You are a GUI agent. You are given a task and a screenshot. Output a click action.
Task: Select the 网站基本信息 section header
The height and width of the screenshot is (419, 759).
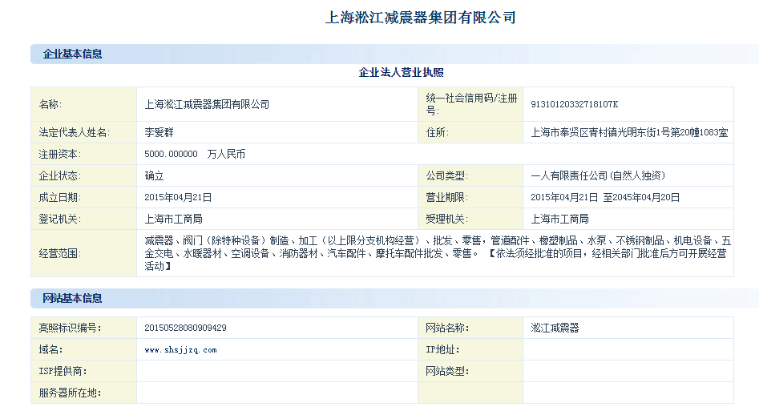coord(72,298)
